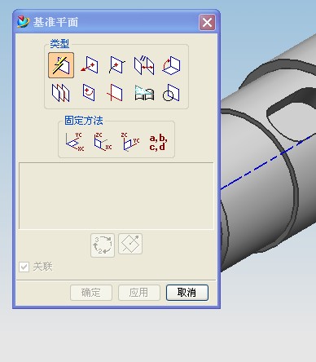316x362 pixels.
Task: Pick the XC-ZC fixed plane icon
Action: pyautogui.click(x=103, y=142)
